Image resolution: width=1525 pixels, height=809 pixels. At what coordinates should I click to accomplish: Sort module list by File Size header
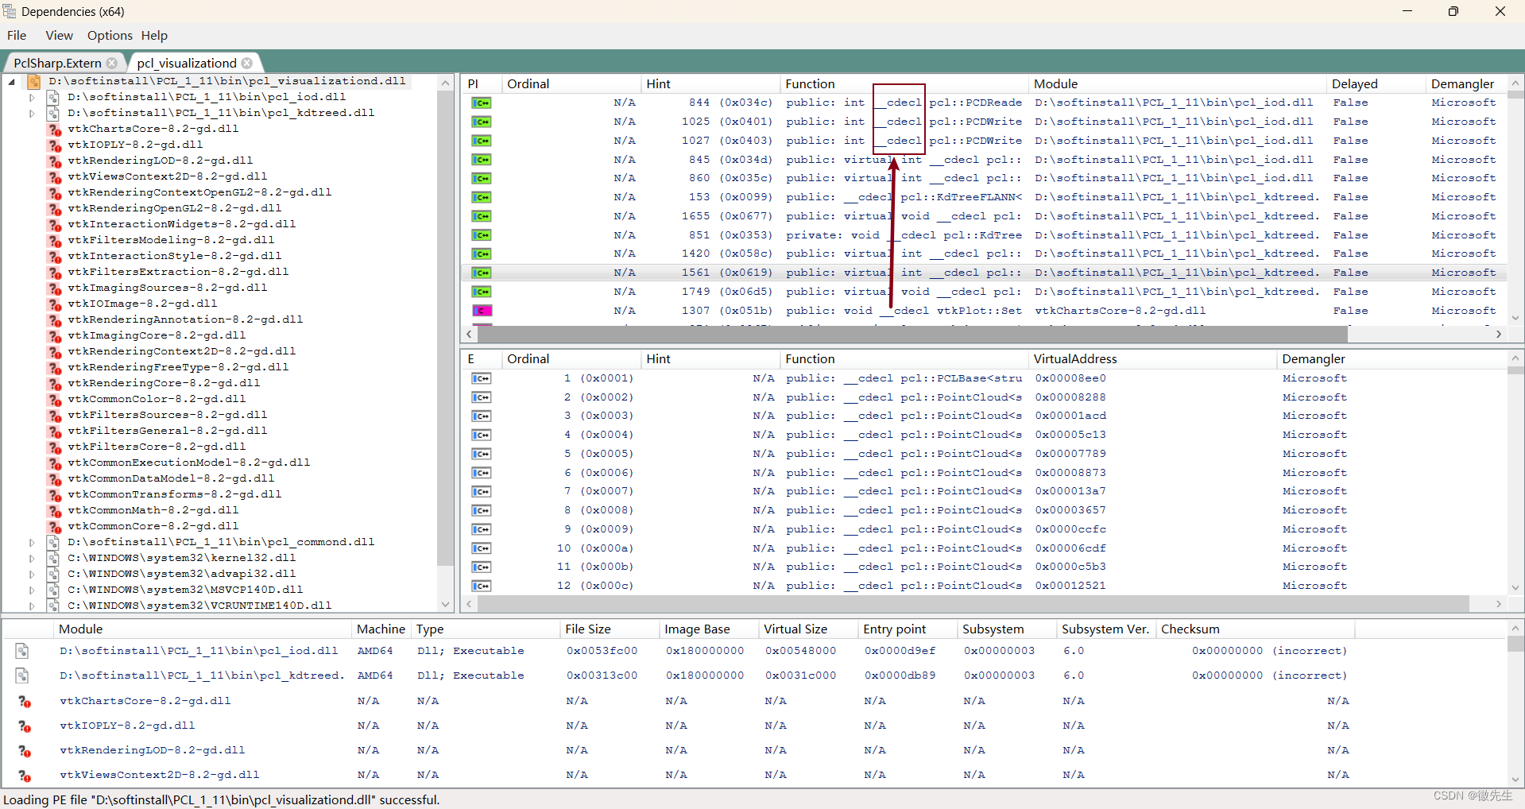pyautogui.click(x=610, y=629)
